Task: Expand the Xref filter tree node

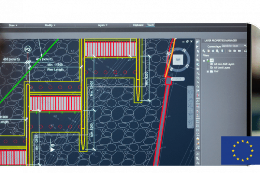Action: coord(208,71)
